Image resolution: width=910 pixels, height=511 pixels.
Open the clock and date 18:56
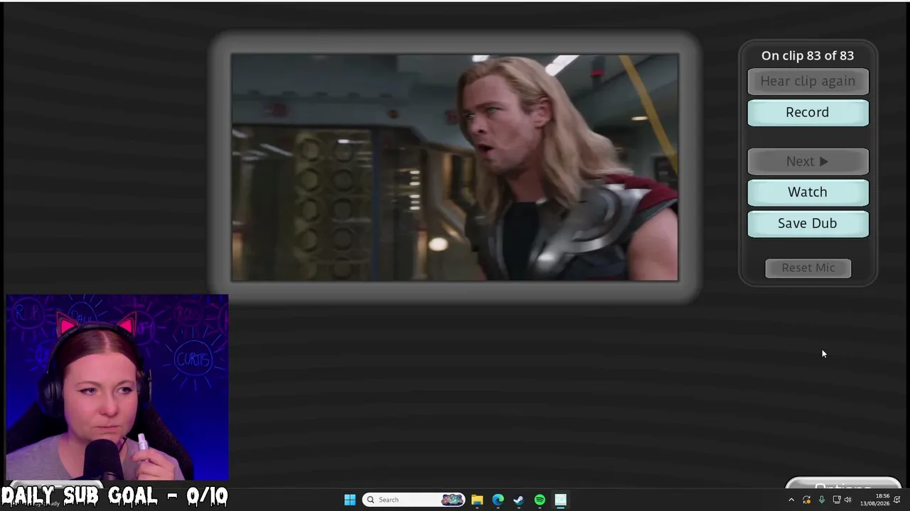point(875,500)
